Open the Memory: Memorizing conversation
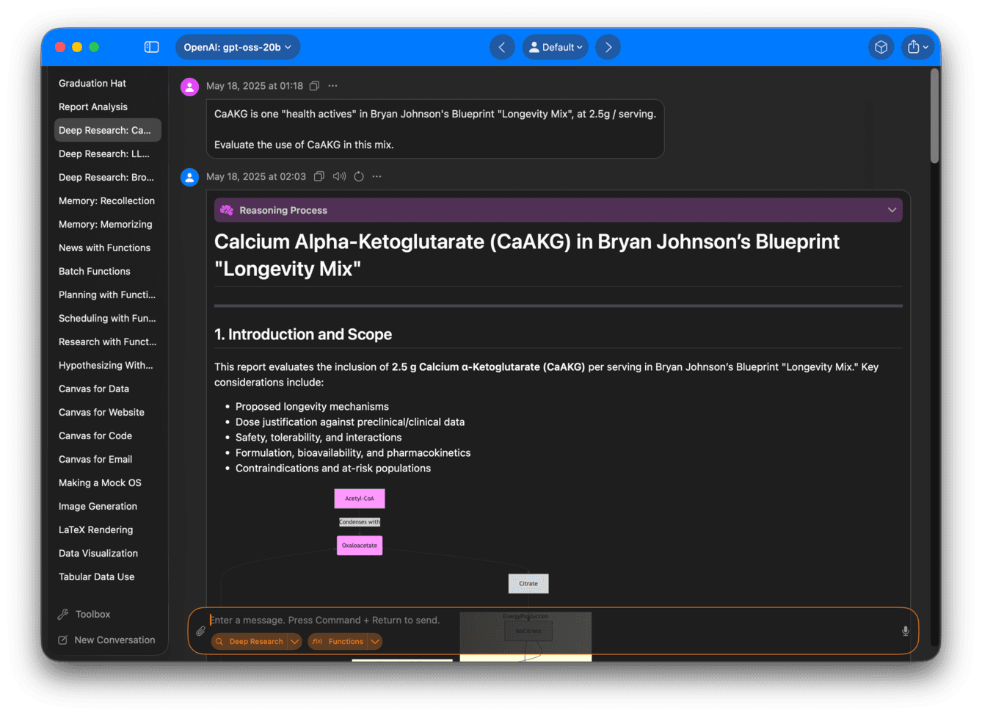The height and width of the screenshot is (716, 982). pyautogui.click(x=108, y=224)
